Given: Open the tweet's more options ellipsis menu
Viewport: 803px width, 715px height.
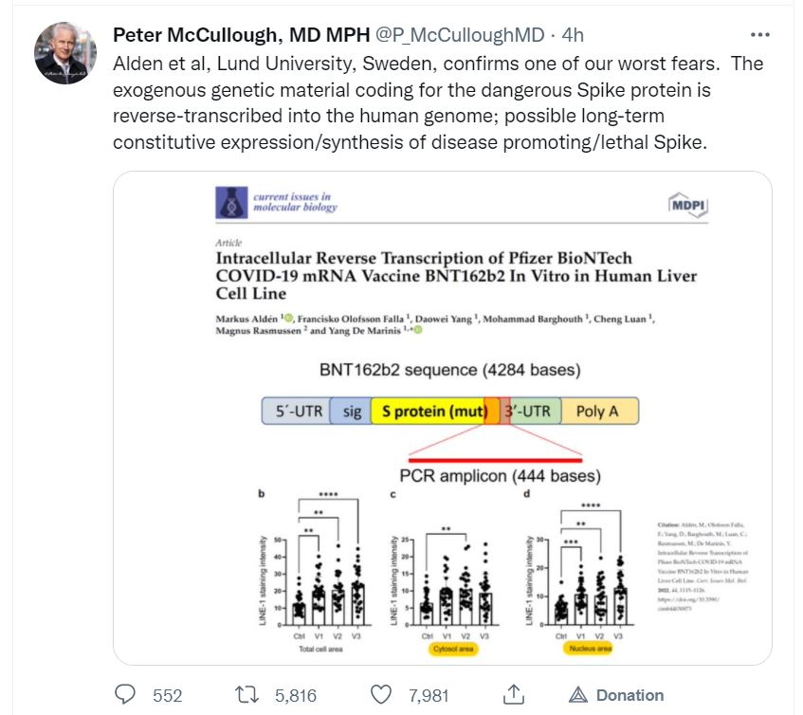Looking at the screenshot, I should click(x=759, y=35).
